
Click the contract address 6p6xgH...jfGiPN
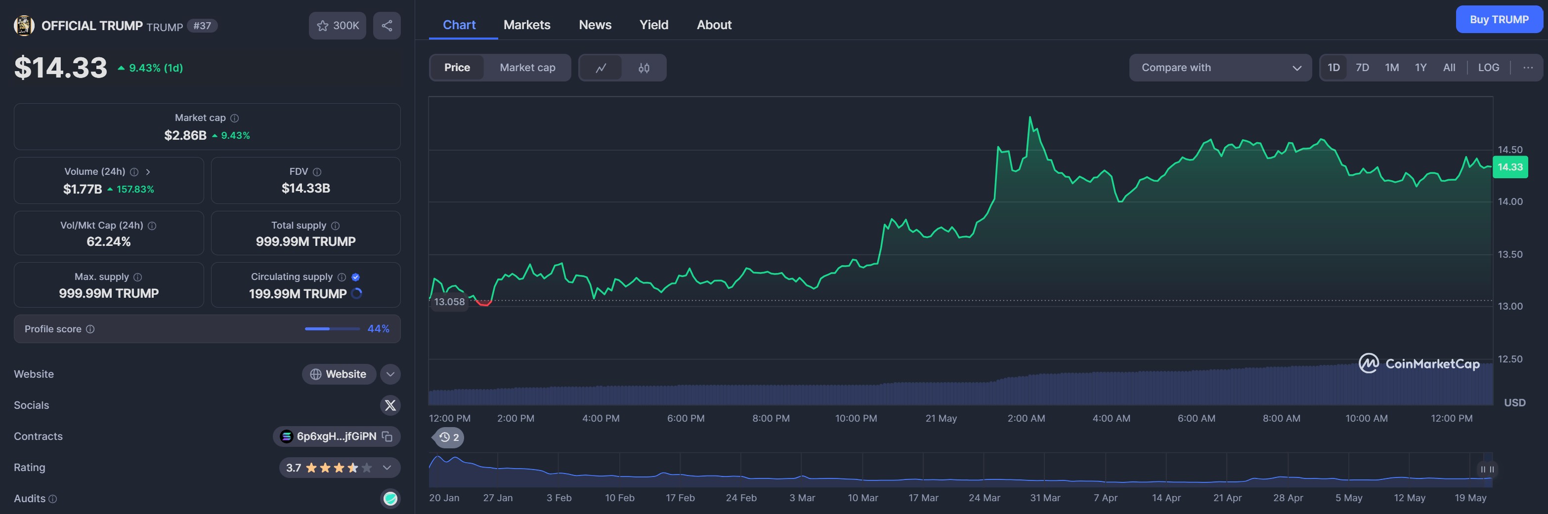[x=337, y=436]
